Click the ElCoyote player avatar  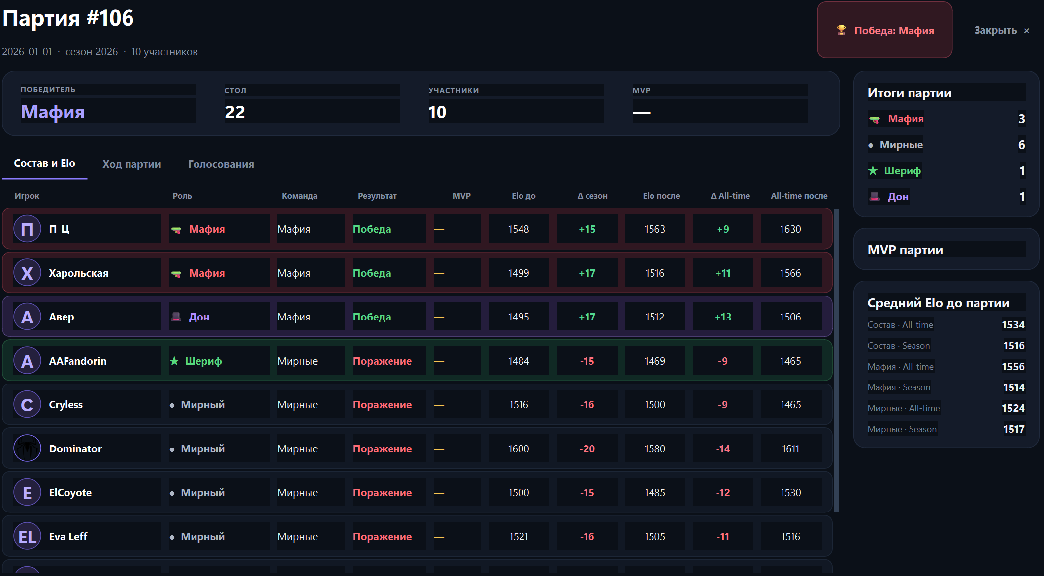coord(27,492)
